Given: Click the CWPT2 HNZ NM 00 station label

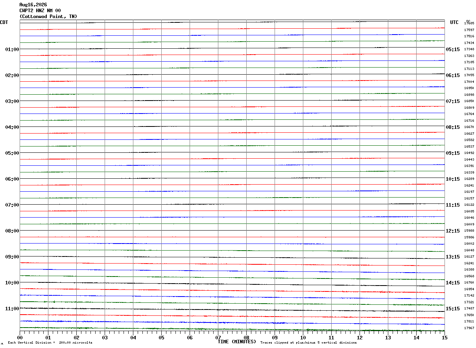Looking at the screenshot, I should coord(40,11).
